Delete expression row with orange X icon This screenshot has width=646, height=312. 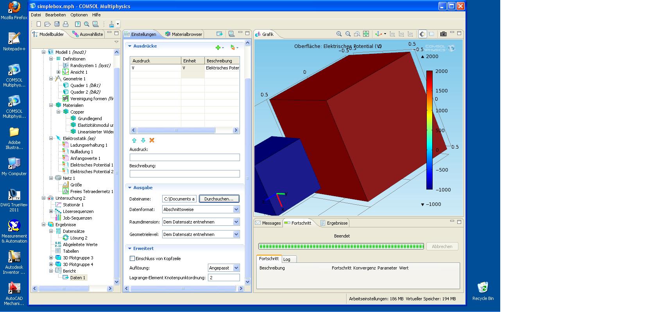(x=152, y=140)
